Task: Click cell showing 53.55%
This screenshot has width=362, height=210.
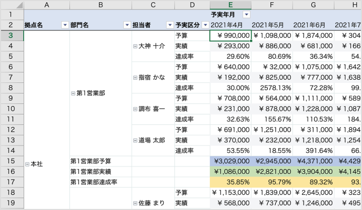Action: coord(230,151)
